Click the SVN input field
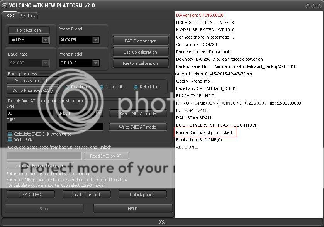324x227 pixels. [30, 113]
